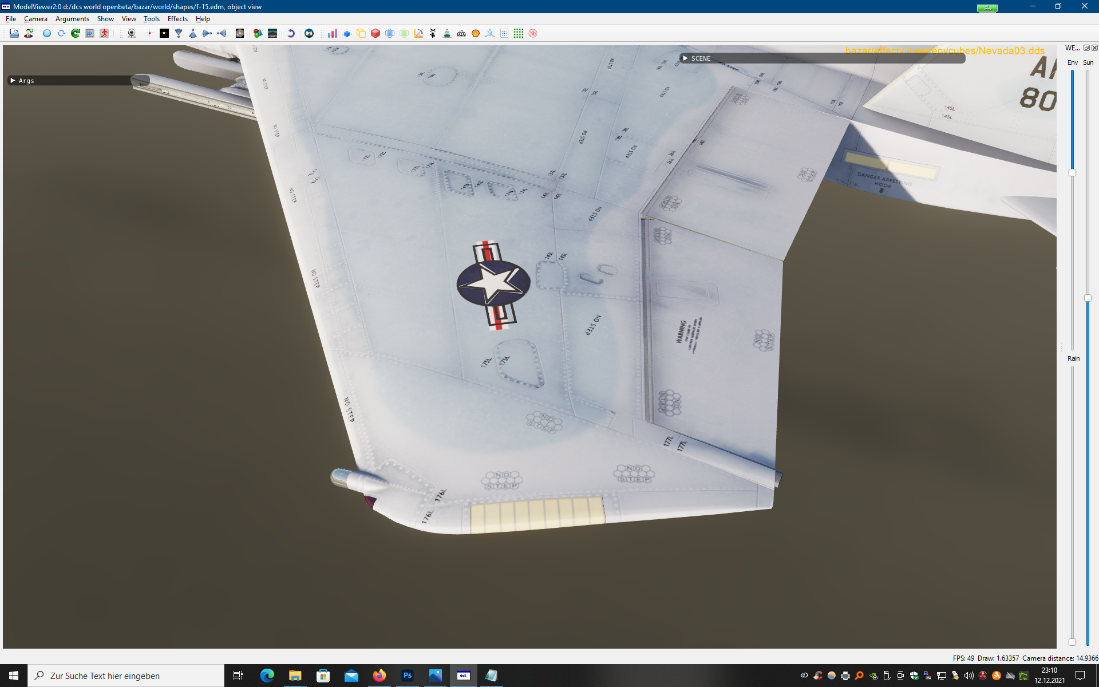Viewport: 1099px width, 687px height.
Task: Click the black square yellow-cross icon
Action: pyautogui.click(x=164, y=33)
